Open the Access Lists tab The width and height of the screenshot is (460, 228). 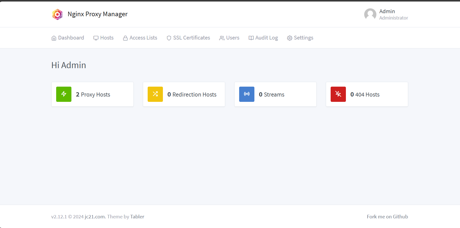(140, 38)
